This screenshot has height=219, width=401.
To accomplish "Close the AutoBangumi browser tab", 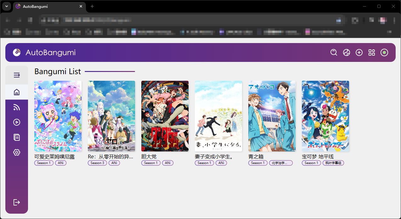I will click(81, 6).
